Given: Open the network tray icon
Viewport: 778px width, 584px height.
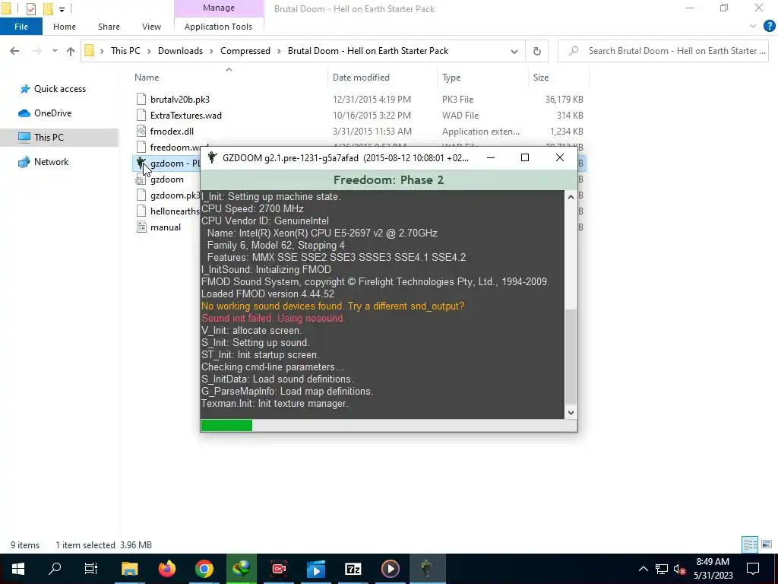Looking at the screenshot, I should (x=662, y=569).
